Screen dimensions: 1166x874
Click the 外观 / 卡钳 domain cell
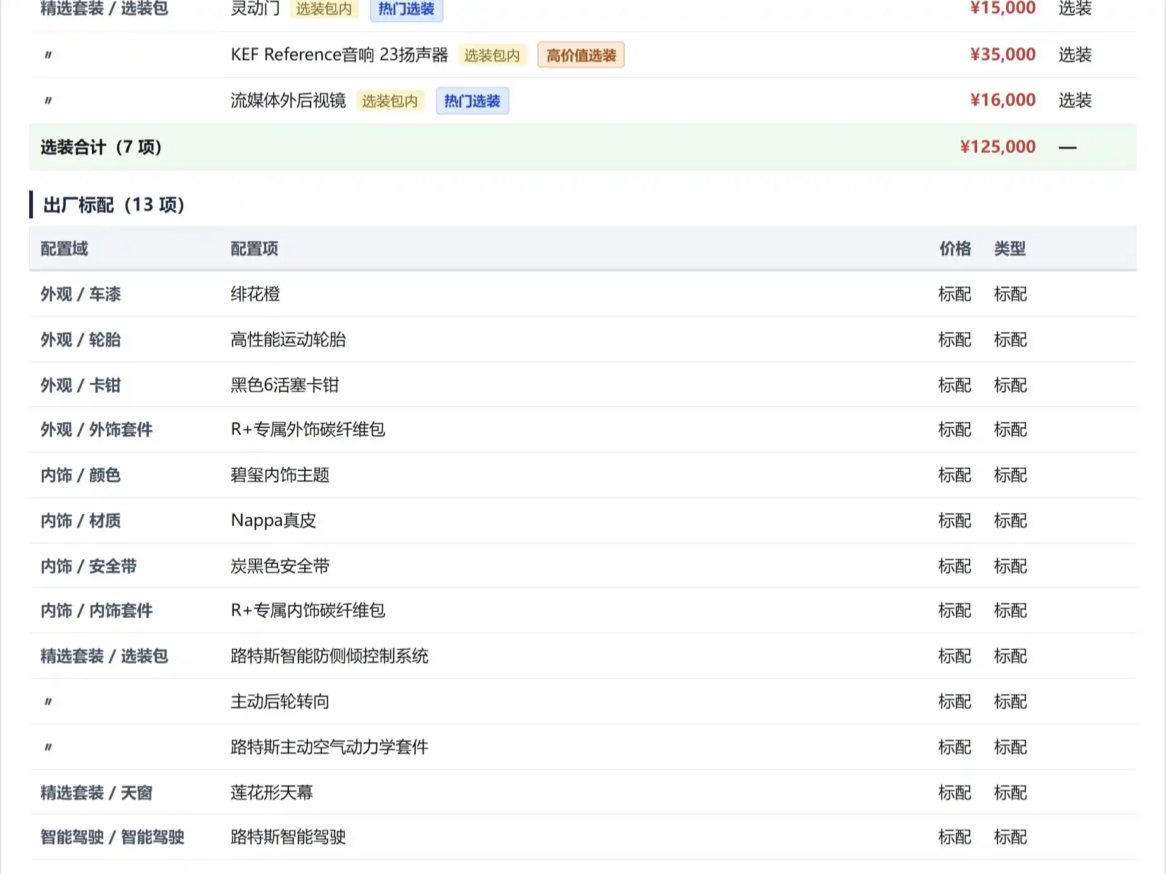pos(80,385)
